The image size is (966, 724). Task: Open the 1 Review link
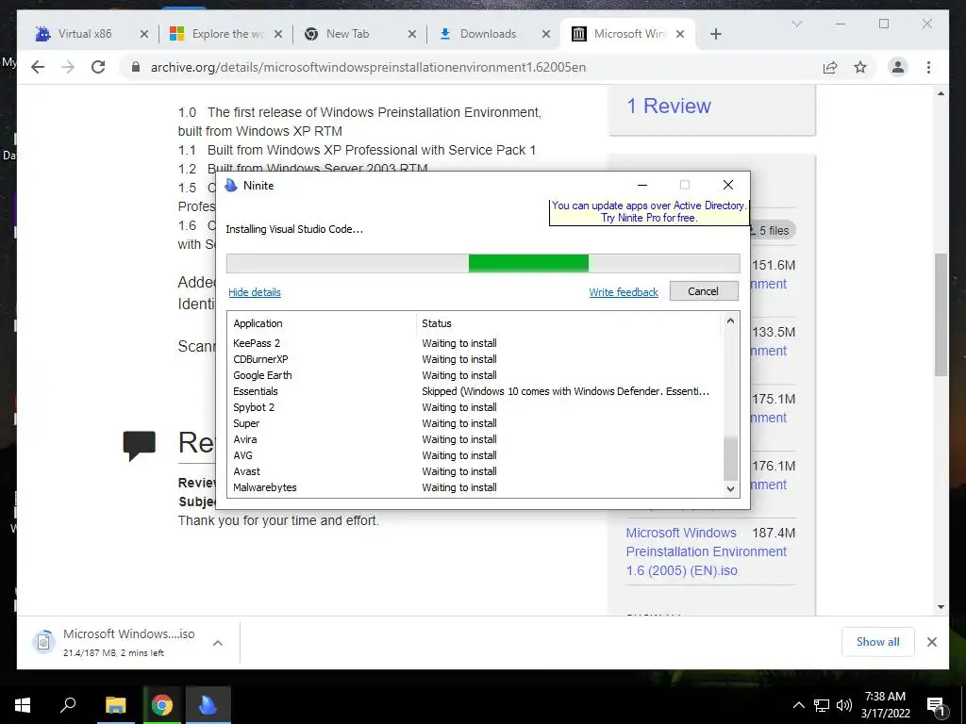point(669,106)
